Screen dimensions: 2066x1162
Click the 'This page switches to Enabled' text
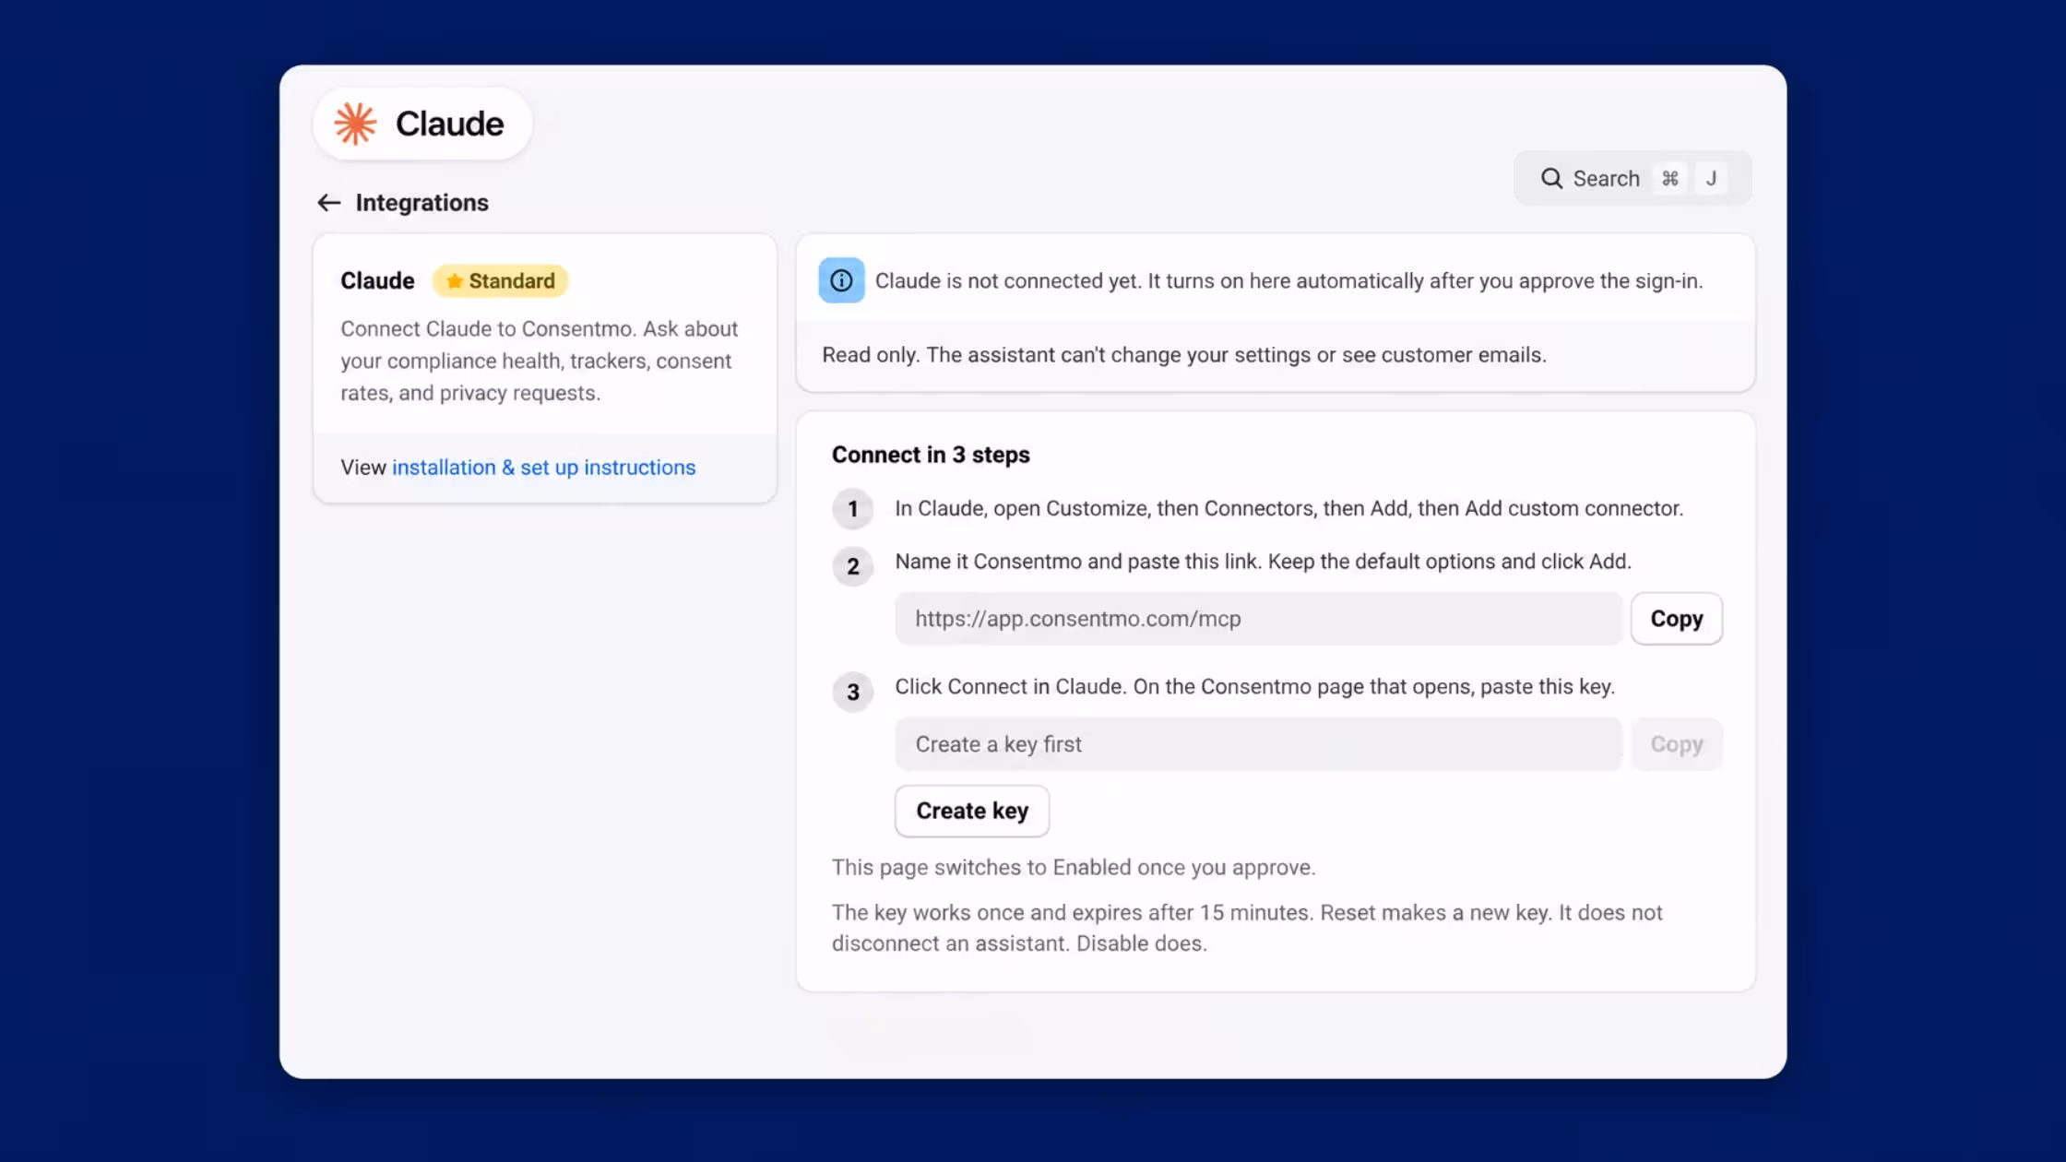point(1074,868)
